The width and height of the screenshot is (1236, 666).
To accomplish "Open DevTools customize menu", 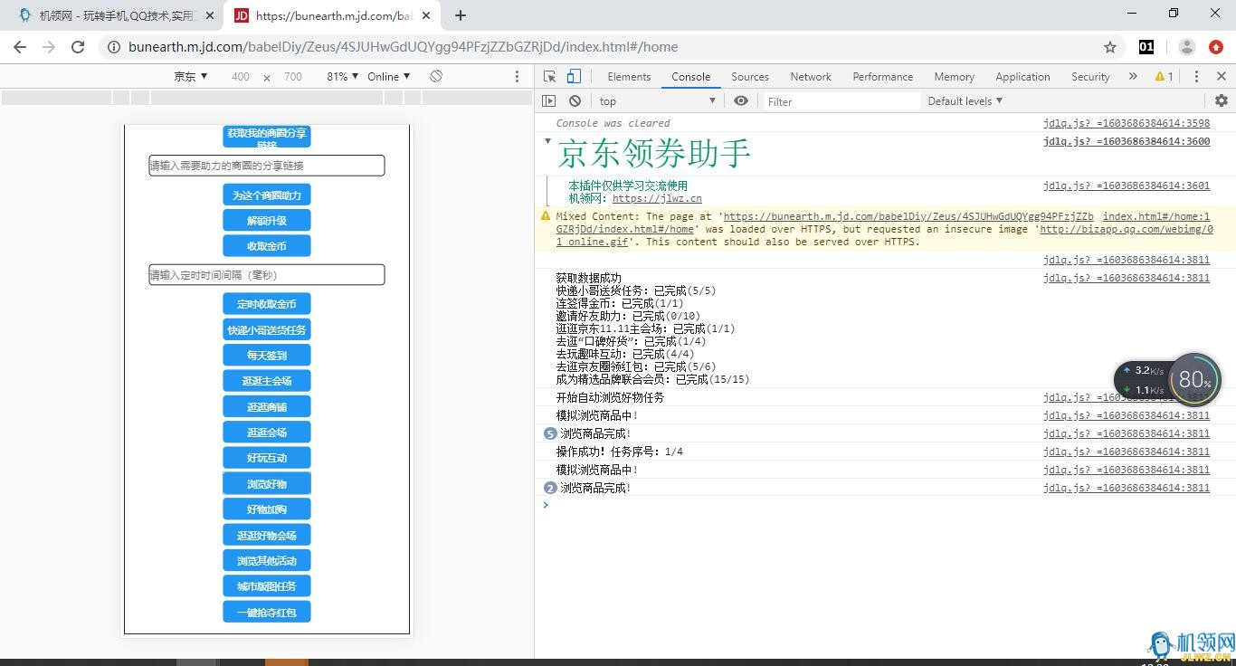I will (1196, 77).
